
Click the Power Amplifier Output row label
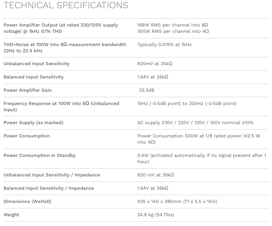(60, 28)
